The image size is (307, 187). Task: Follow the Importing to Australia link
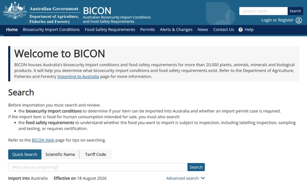(x=78, y=76)
